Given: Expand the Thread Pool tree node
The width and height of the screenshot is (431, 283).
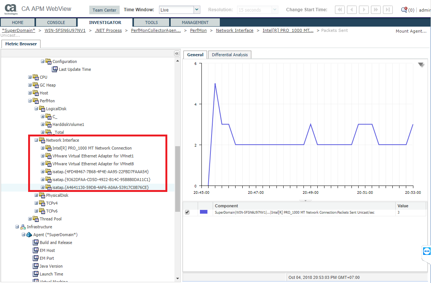Looking at the screenshot, I should 30,219.
